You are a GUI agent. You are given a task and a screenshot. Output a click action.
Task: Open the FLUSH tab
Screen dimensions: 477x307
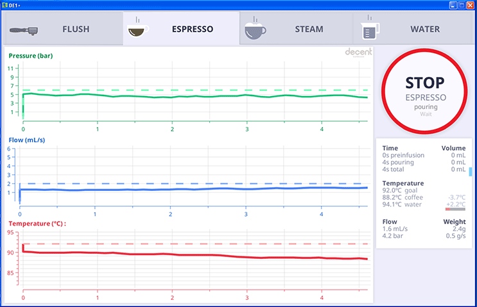point(63,29)
